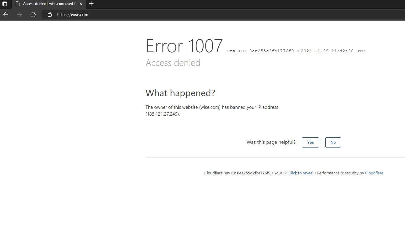Viewport: 405px width, 252px height.
Task: Reload the wise.com page
Action: click(x=33, y=15)
